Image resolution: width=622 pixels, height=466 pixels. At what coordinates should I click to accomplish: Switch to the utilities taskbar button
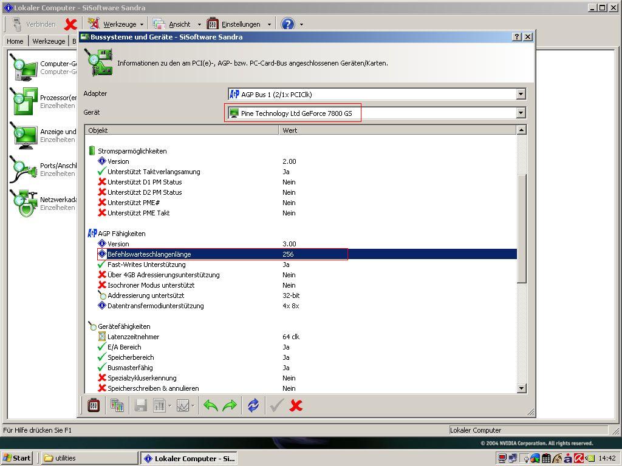coord(89,459)
